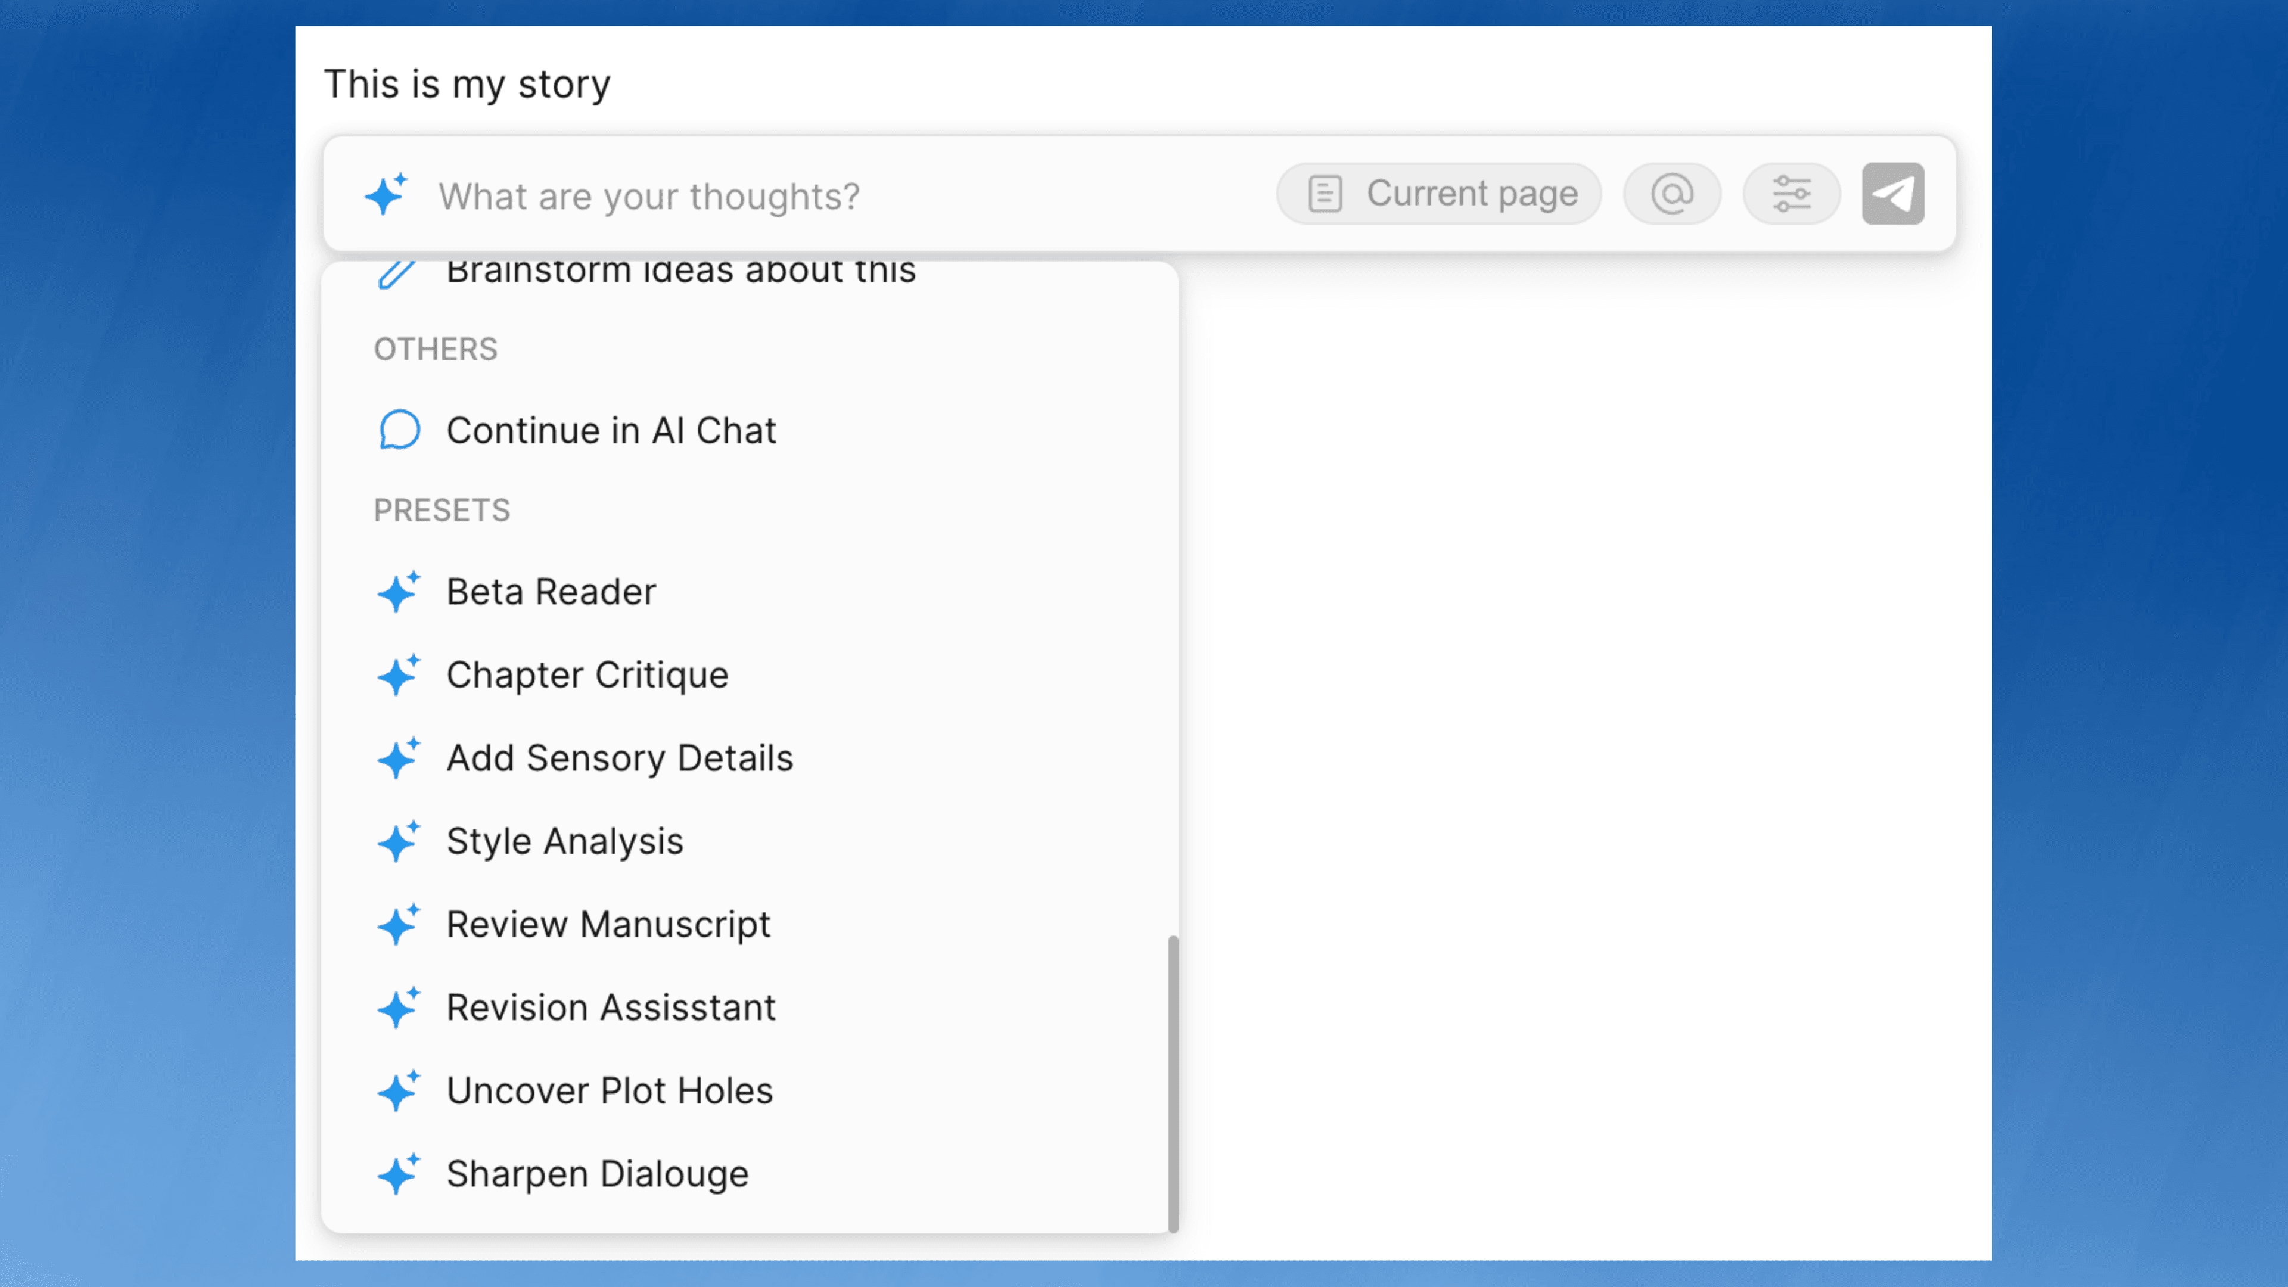Viewport: 2288px width, 1287px height.
Task: Click the sparkle icon beside Beta Reader
Action: (400, 592)
